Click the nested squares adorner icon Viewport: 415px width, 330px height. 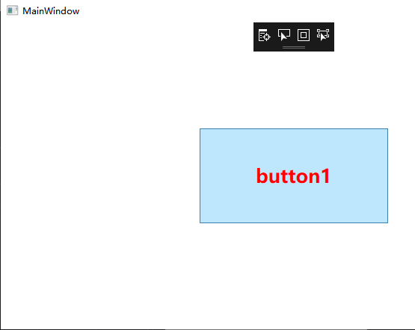coord(304,35)
